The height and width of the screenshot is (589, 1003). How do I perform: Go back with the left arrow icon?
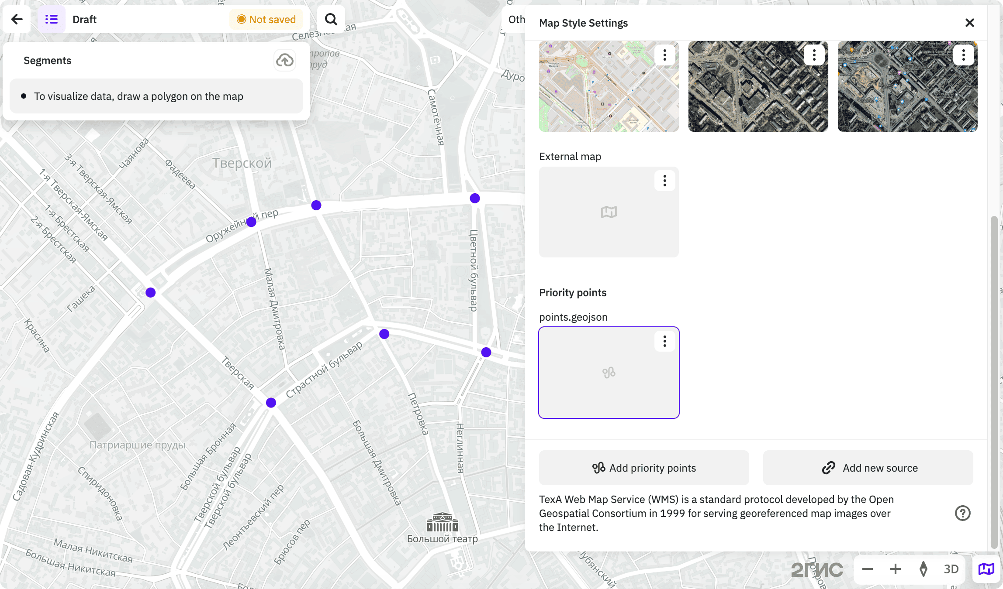(x=17, y=19)
